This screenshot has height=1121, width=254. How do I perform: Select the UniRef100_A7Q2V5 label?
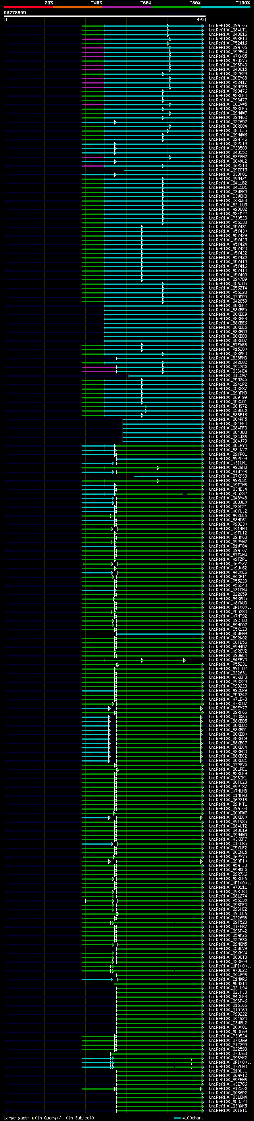click(228, 60)
